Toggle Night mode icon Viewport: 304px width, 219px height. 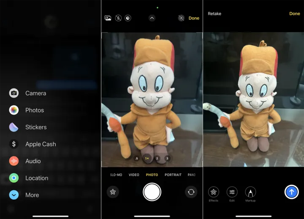click(x=128, y=18)
